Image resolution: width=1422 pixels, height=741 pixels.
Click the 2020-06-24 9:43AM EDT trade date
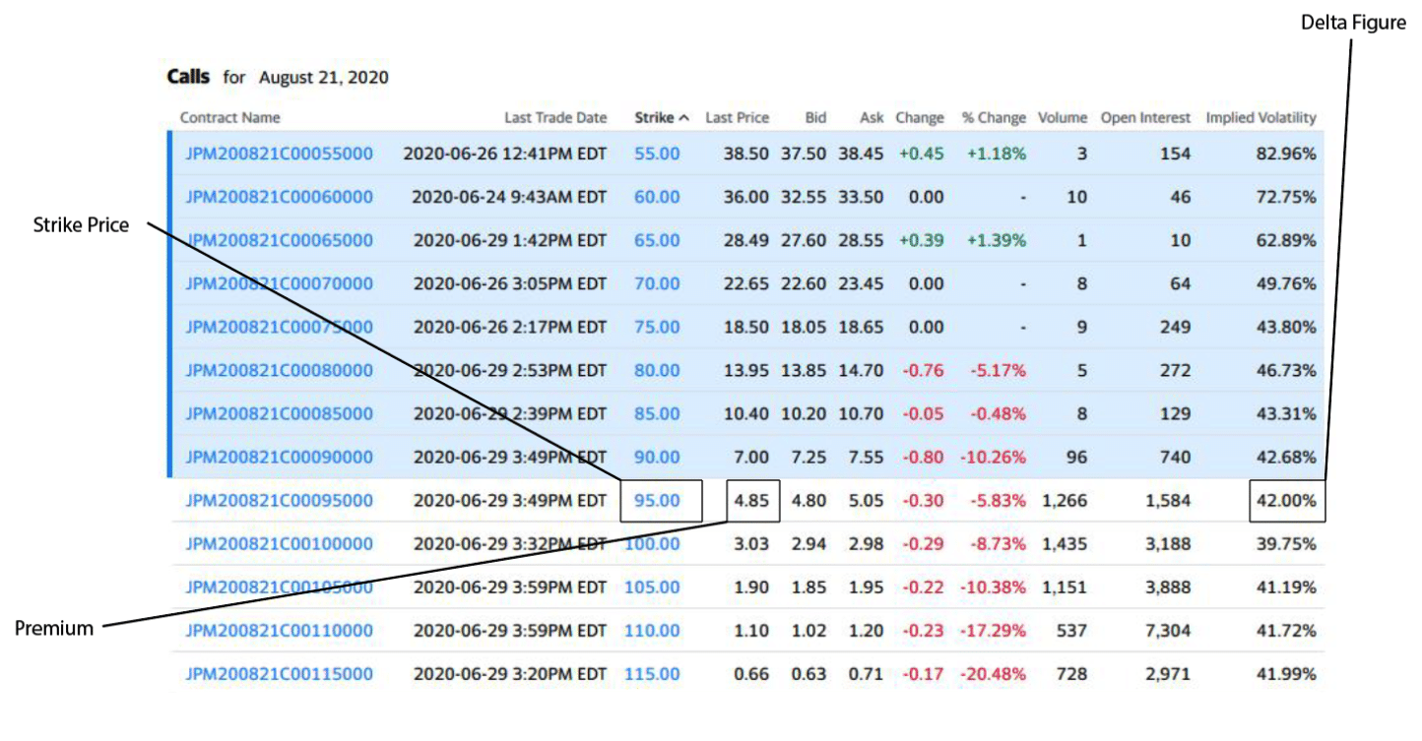pyautogui.click(x=509, y=197)
